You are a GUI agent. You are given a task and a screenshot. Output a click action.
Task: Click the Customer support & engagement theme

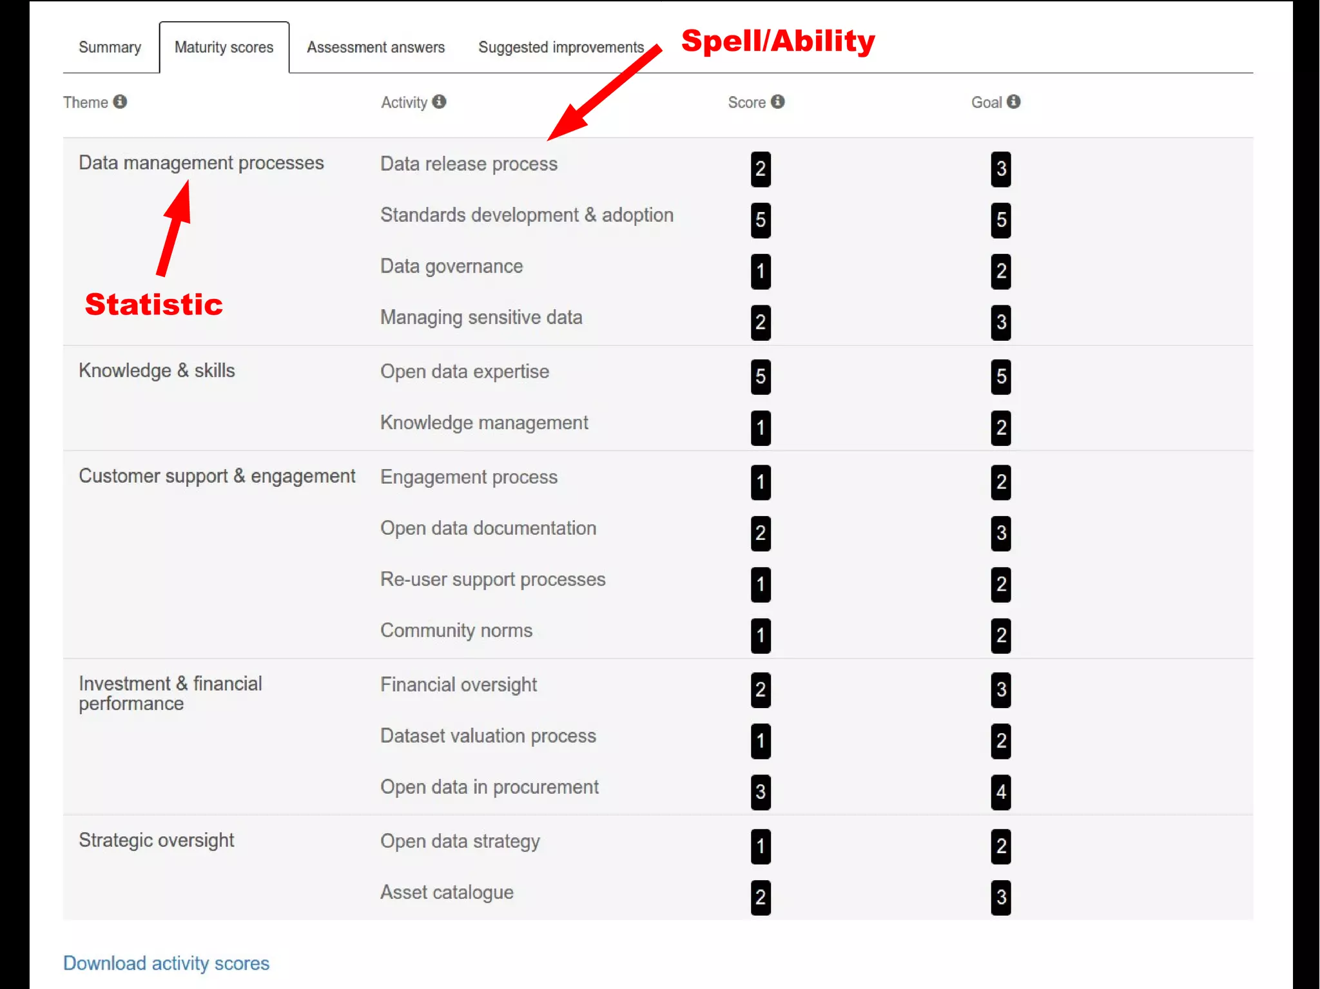pyautogui.click(x=217, y=476)
